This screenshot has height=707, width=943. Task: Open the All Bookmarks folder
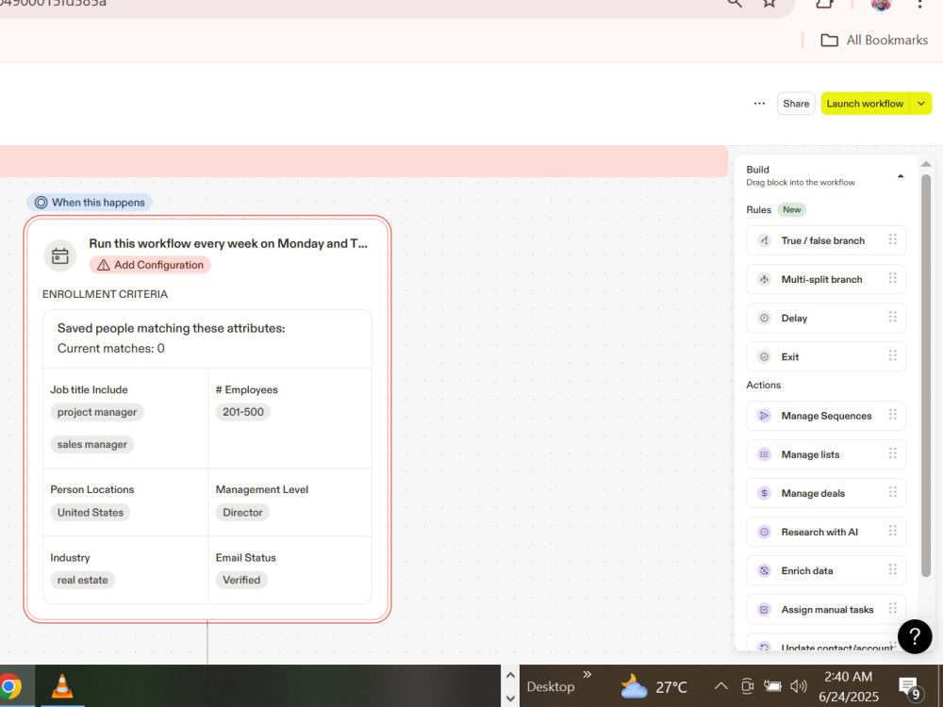pyautogui.click(x=874, y=41)
